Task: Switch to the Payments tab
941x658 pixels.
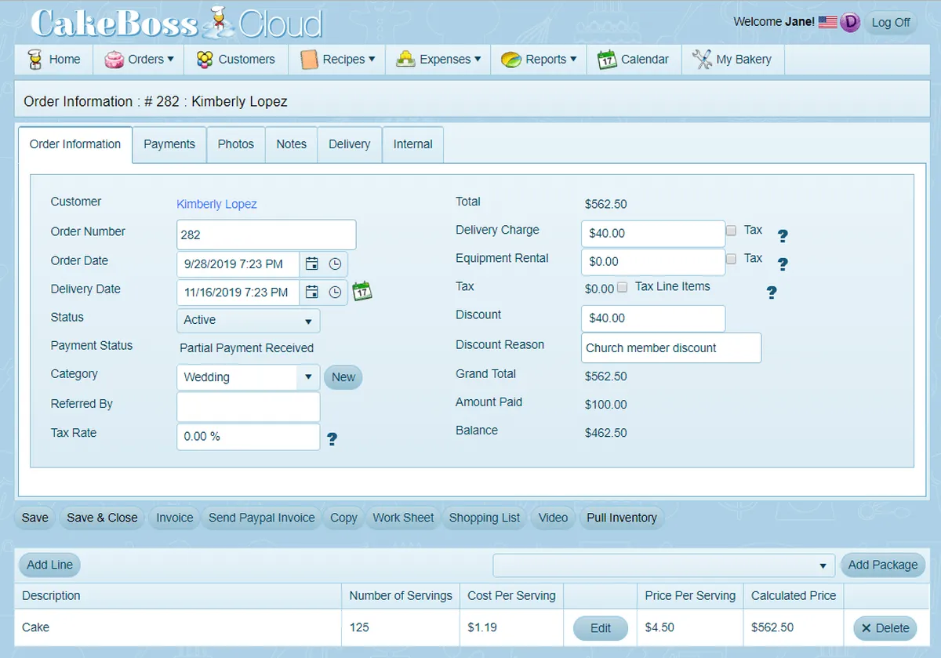Action: point(169,144)
